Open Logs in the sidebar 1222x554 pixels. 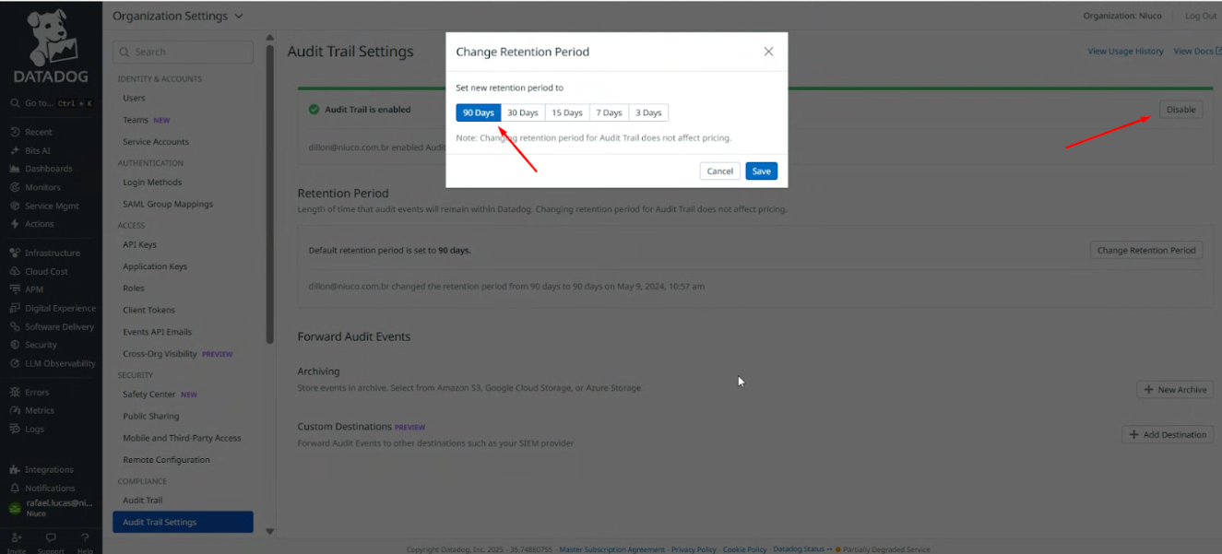27,429
